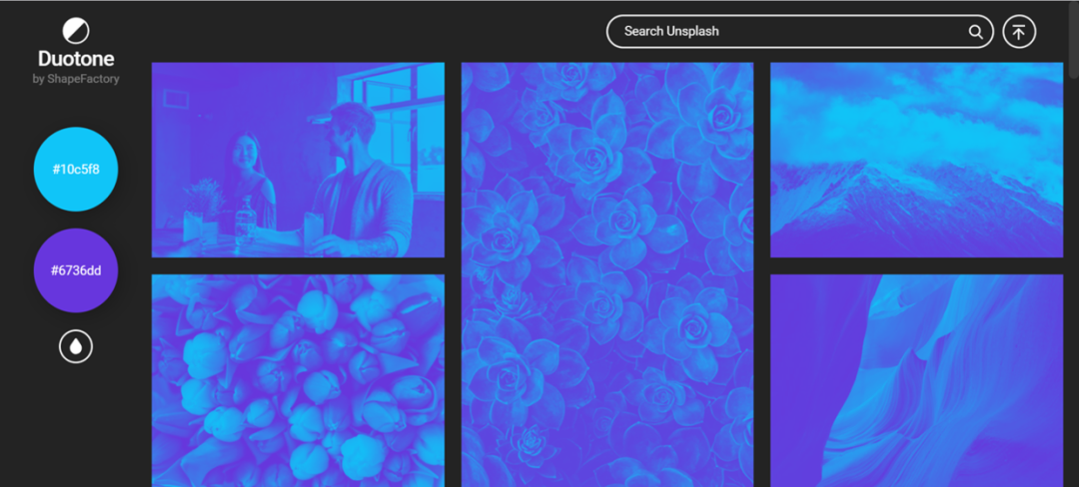Select the couple at table photo

pos(298,160)
